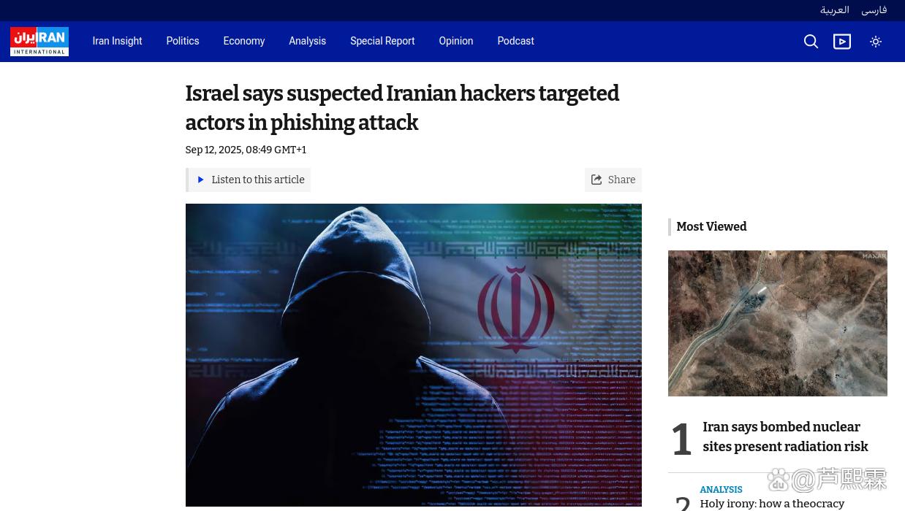Open the satellite nuclear site thumbnail

click(778, 323)
